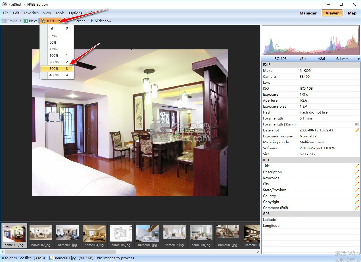Image resolution: width=361 pixels, height=262 pixels.
Task: Click the Next button label
Action: pyautogui.click(x=33, y=21)
